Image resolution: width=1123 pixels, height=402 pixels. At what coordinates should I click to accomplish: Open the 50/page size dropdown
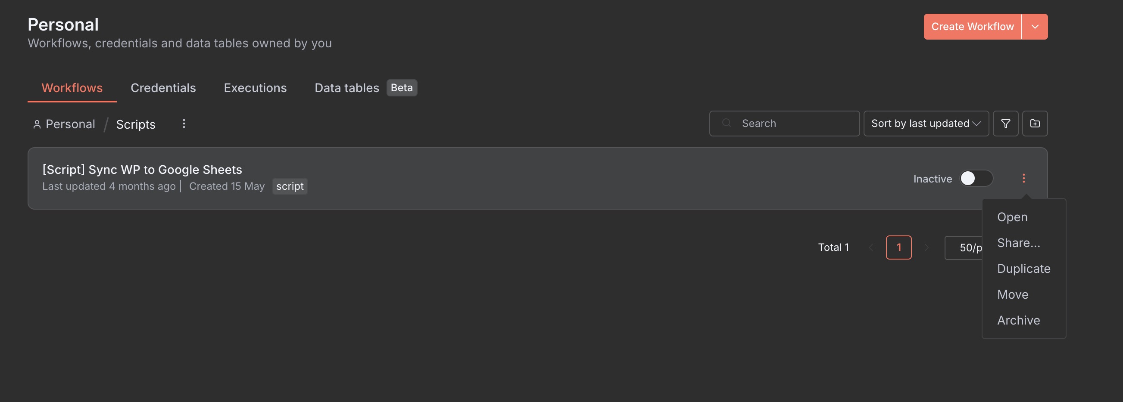[x=964, y=248]
